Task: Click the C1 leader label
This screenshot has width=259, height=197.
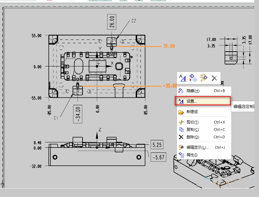Action: click(56, 118)
